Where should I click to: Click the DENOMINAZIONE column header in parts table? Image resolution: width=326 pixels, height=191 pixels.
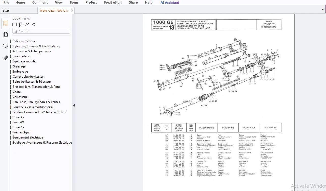click(x=207, y=128)
